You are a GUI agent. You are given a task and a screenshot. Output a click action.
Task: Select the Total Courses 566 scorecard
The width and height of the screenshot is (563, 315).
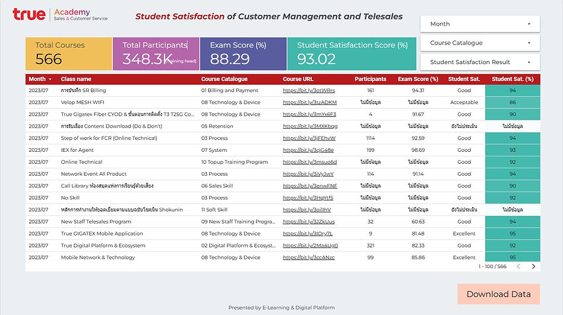[68, 54]
